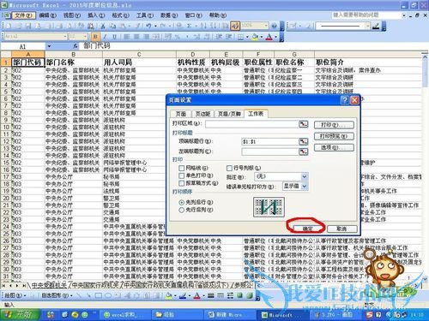Click the Font Color red A in formatting toolbar
Viewport: 429px width, 321px height.
point(269,37)
